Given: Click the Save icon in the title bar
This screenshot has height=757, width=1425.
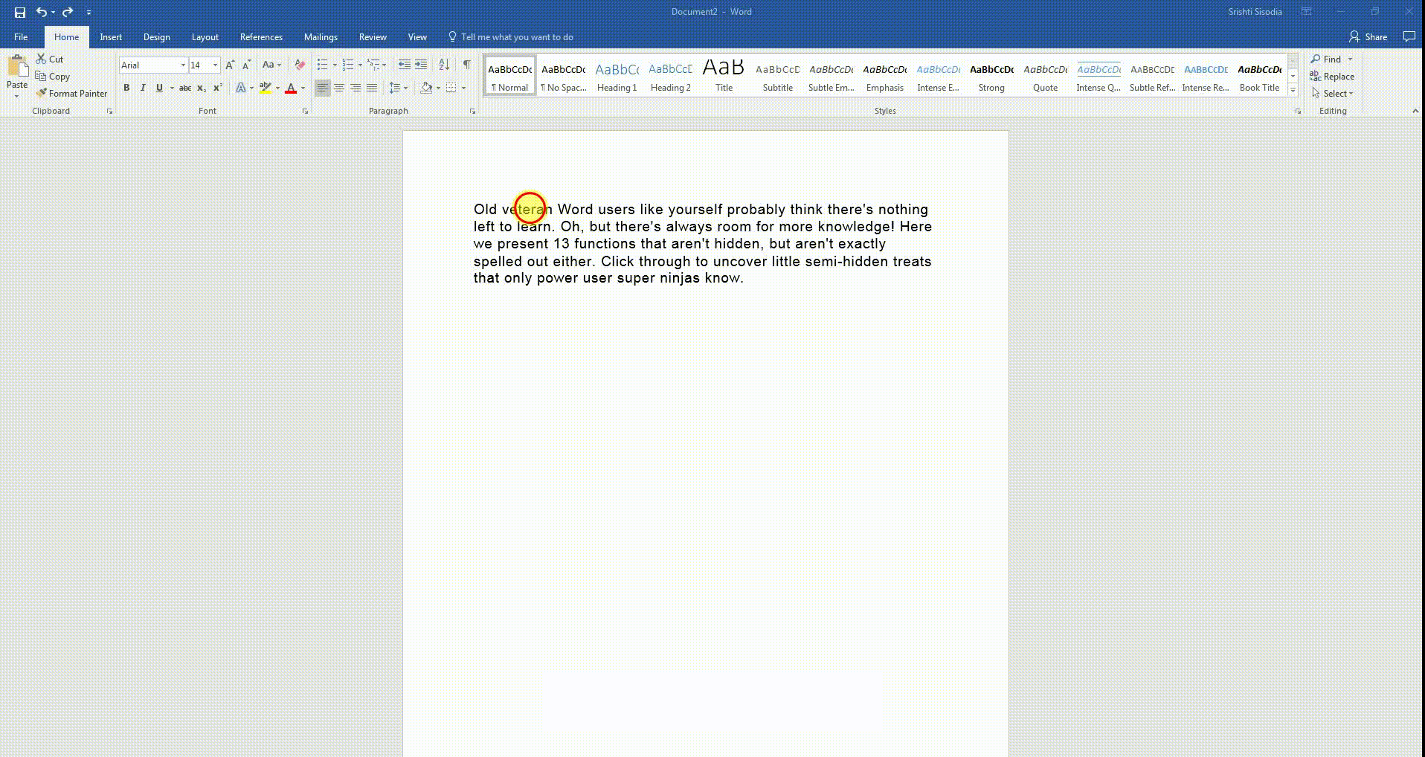Looking at the screenshot, I should pyautogui.click(x=20, y=12).
